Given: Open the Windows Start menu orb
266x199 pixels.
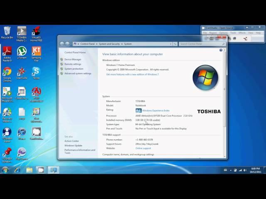Looking at the screenshot, I should pyautogui.click(x=5, y=170).
